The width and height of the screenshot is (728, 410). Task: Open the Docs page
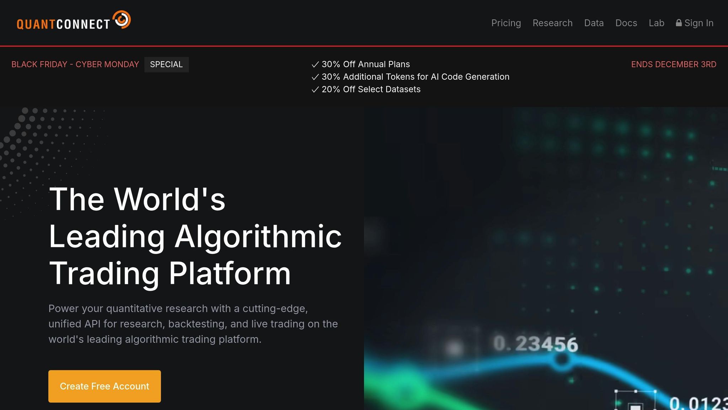626,23
